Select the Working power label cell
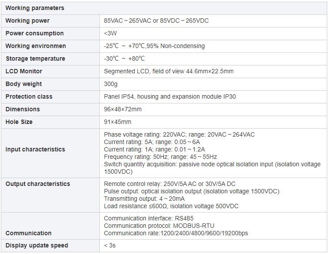Screen dimensions: 329x254 click(50, 21)
